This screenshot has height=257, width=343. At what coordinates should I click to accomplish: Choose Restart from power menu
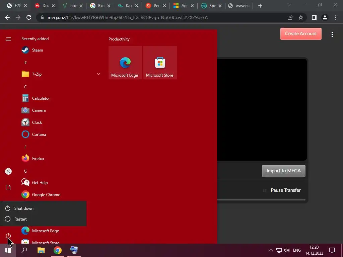pos(43,219)
